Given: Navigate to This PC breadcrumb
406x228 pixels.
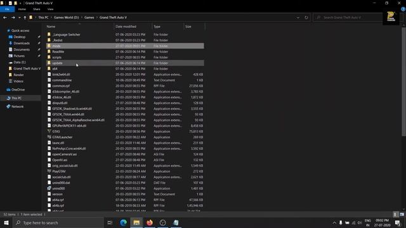Looking at the screenshot, I should (43, 18).
